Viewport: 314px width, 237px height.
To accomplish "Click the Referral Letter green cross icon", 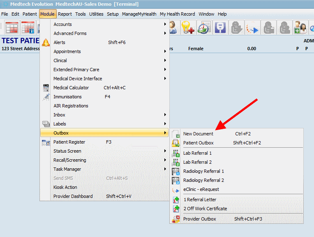I will point(176,200).
